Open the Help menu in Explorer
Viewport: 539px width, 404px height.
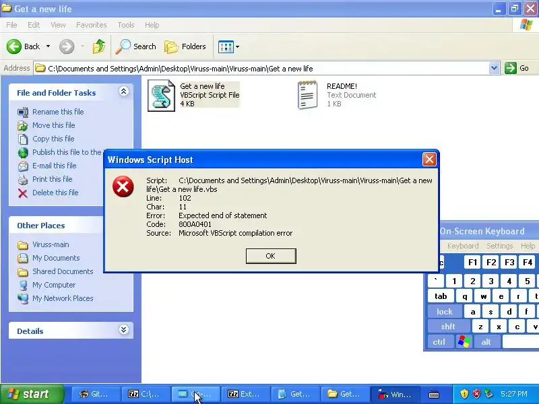152,25
